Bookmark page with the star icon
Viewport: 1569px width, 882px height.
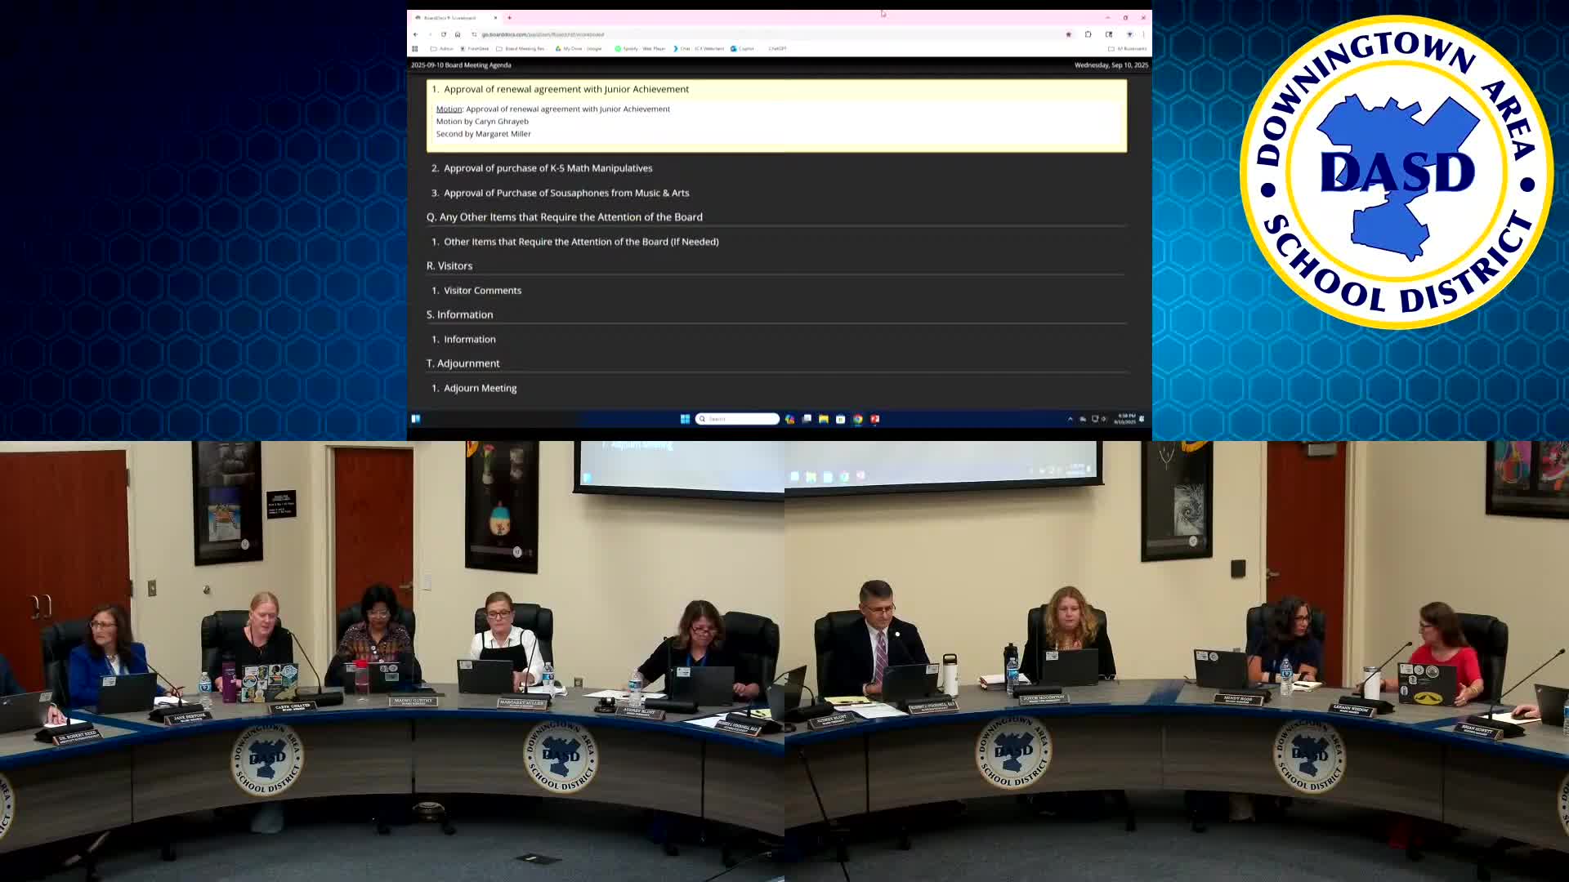1068,34
